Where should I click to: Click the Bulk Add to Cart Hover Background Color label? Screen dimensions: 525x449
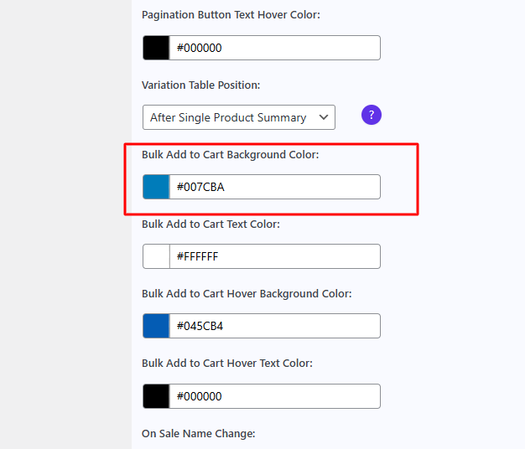tap(247, 293)
